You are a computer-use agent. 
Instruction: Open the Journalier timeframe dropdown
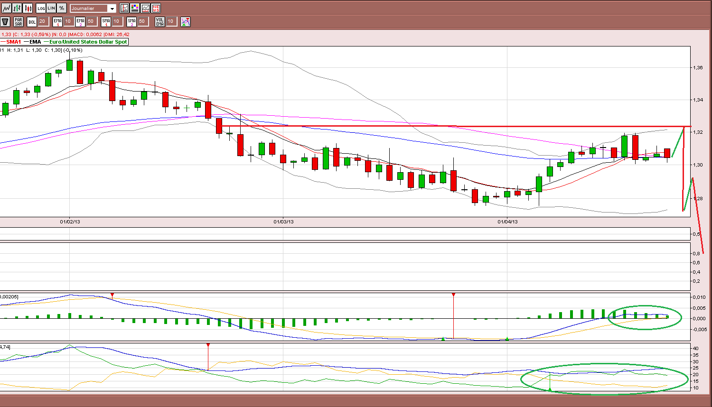pos(93,9)
